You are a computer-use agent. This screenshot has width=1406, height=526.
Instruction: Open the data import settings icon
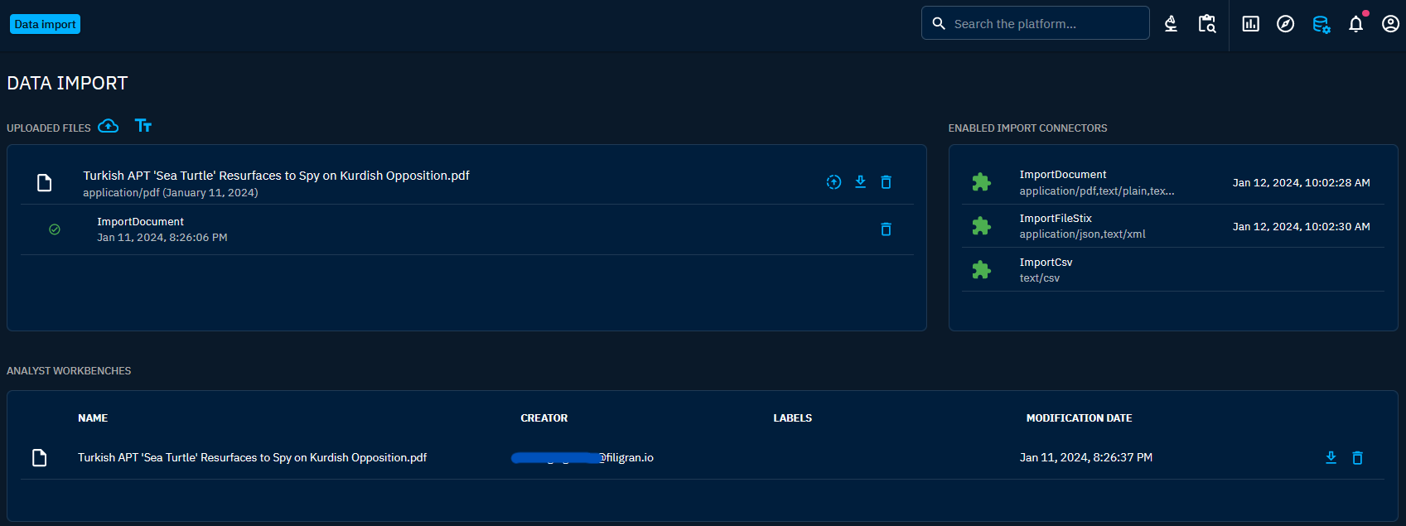click(1321, 25)
